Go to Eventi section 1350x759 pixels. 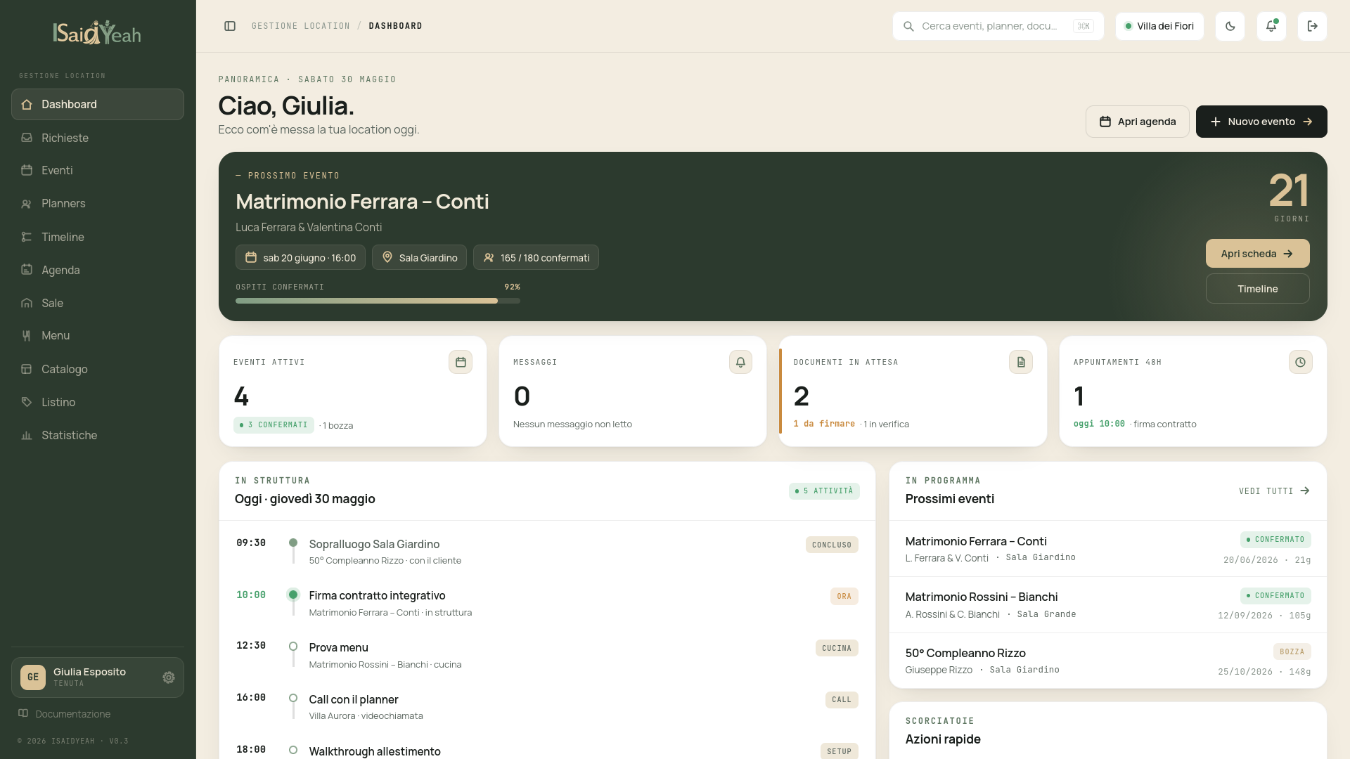pos(98,170)
